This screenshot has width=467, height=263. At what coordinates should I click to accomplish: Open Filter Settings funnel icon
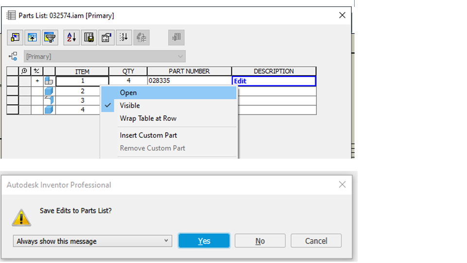[x=50, y=38]
